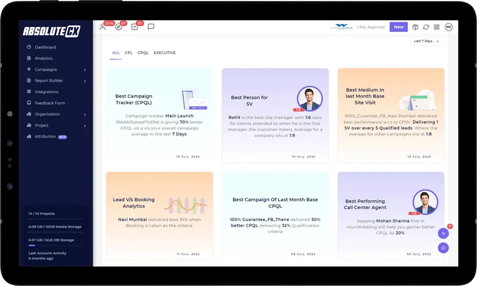Switch to the CPQL tab
The height and width of the screenshot is (286, 477).
143,53
